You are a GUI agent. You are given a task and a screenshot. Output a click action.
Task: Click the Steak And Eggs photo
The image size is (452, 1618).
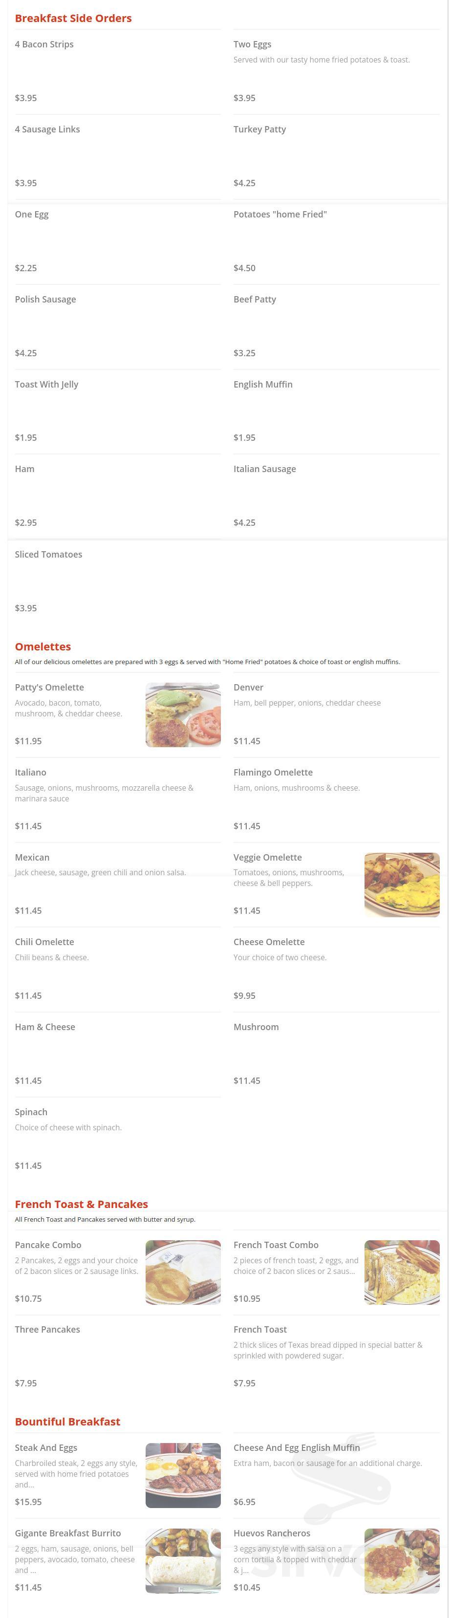coord(183,1475)
